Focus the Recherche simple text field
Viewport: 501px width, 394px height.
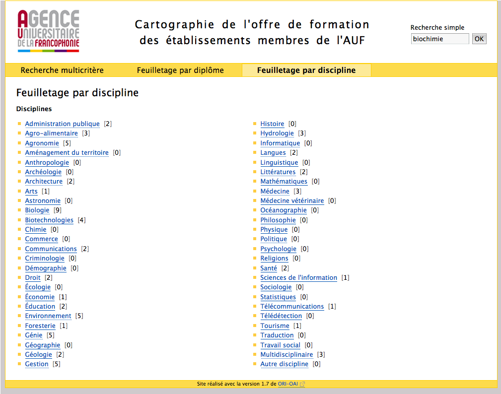point(439,39)
